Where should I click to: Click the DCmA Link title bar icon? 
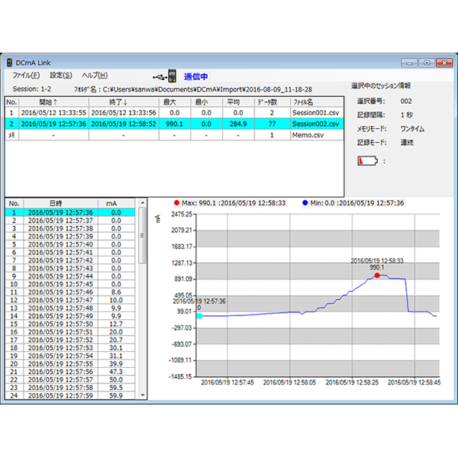coord(10,62)
